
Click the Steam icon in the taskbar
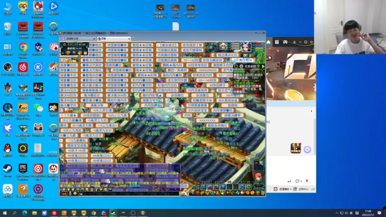tap(113, 213)
